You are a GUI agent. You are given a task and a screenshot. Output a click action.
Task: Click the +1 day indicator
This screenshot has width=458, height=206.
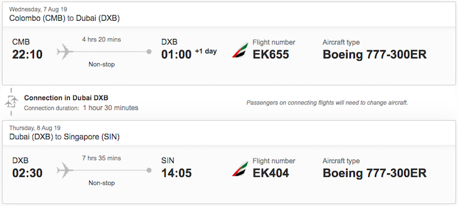[x=206, y=51]
